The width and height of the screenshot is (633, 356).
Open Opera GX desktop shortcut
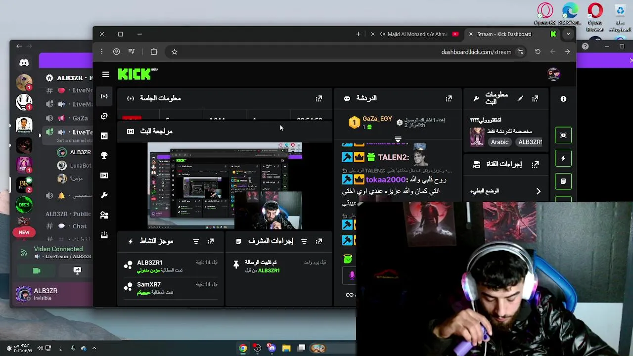coord(545,14)
